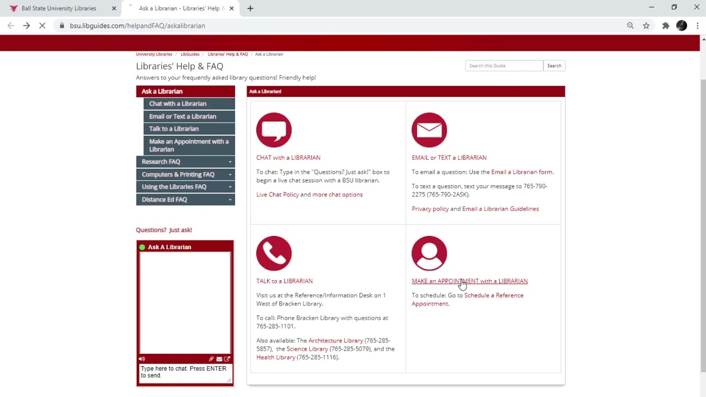
Task: View site security lock icon
Action: point(62,25)
